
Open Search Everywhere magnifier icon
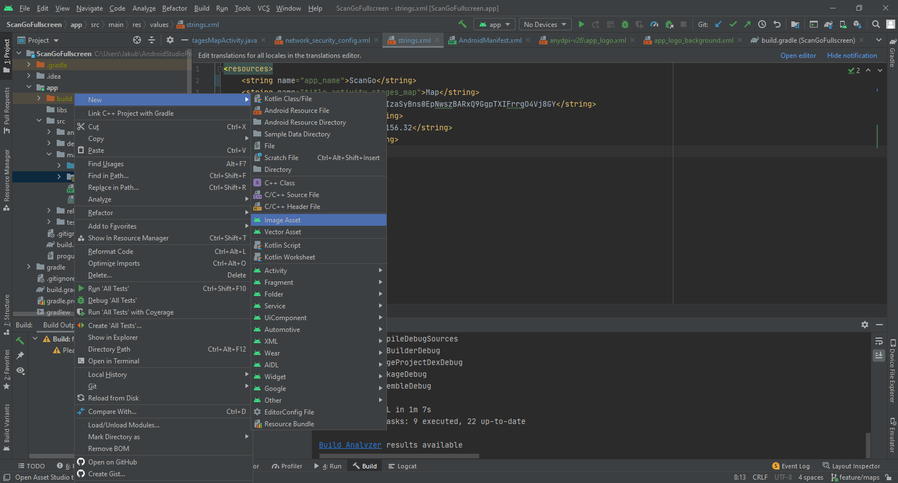876,24
